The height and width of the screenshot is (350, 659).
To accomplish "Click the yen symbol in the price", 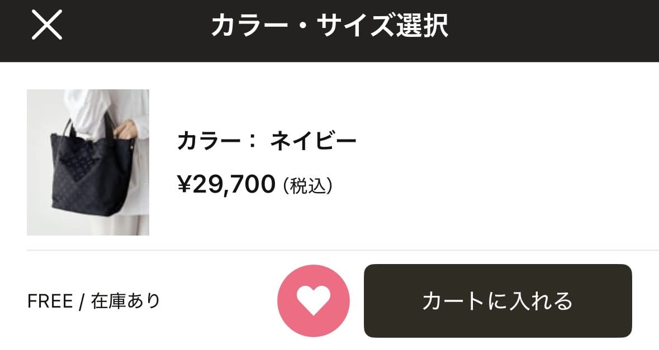I will 184,184.
